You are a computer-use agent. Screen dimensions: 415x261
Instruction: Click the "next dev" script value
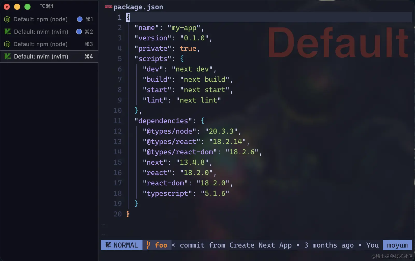(192, 69)
